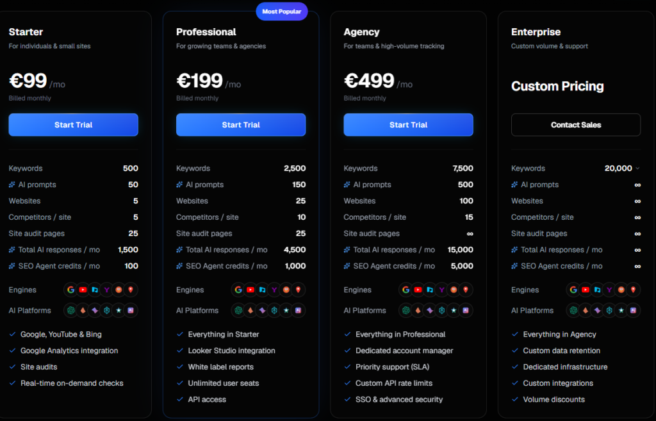This screenshot has height=421, width=656.
Task: Click the Yahoo engine icon in Enterprise plan
Action: click(609, 290)
